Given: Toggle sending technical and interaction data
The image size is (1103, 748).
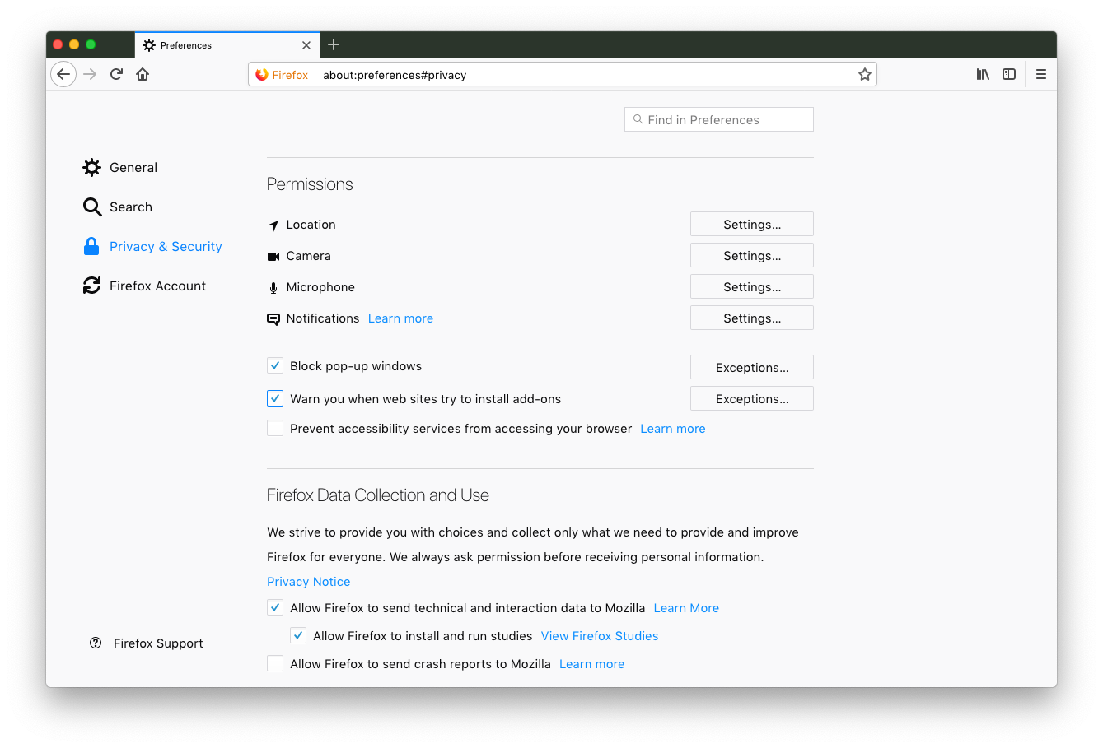Looking at the screenshot, I should click(x=275, y=608).
